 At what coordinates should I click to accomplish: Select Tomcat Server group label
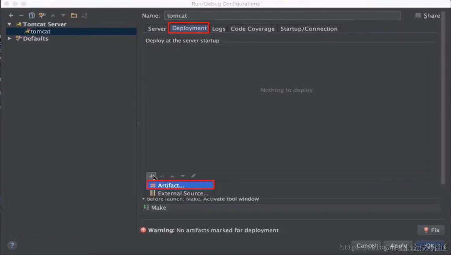pyautogui.click(x=45, y=24)
